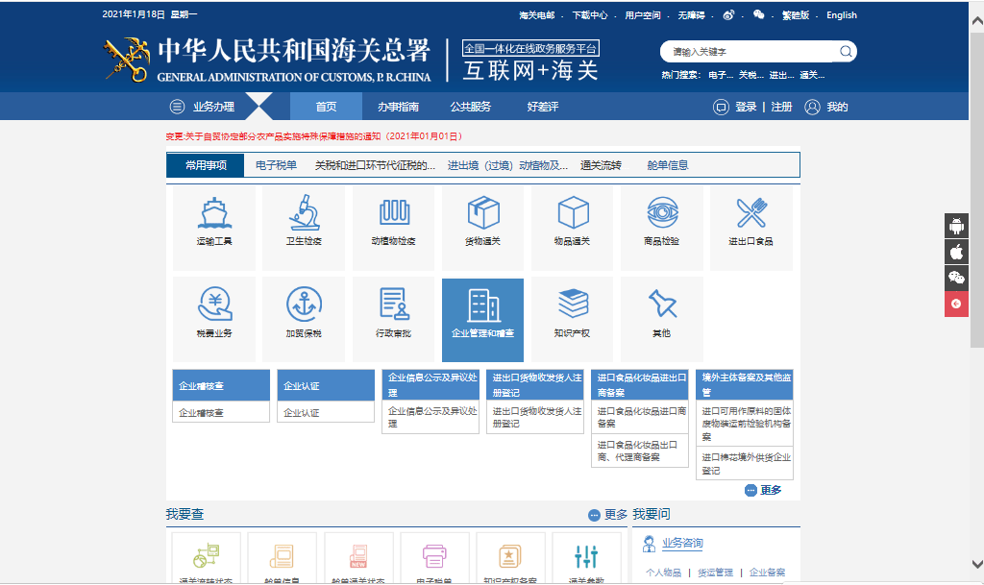Image resolution: width=984 pixels, height=585 pixels.
Task: Select the 商品检验 eye icon
Action: (662, 212)
